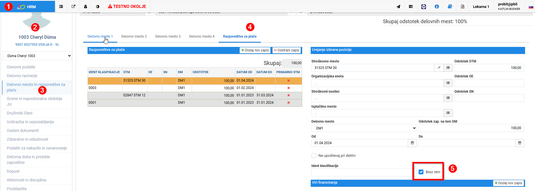
Task: Click Odstrani zapis button
Action: 286,50
